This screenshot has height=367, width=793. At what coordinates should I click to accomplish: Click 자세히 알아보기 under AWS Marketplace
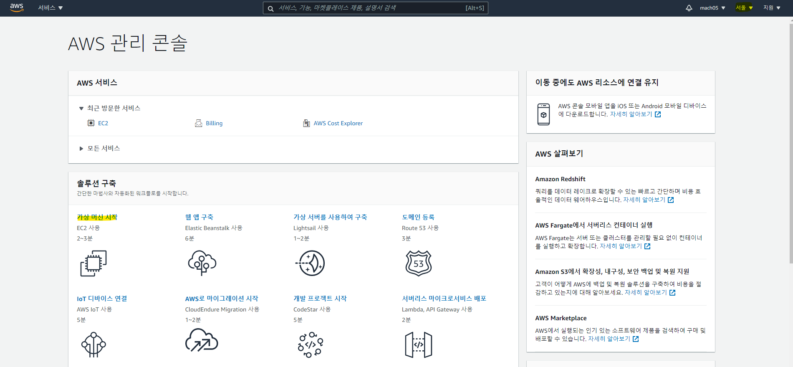(609, 339)
